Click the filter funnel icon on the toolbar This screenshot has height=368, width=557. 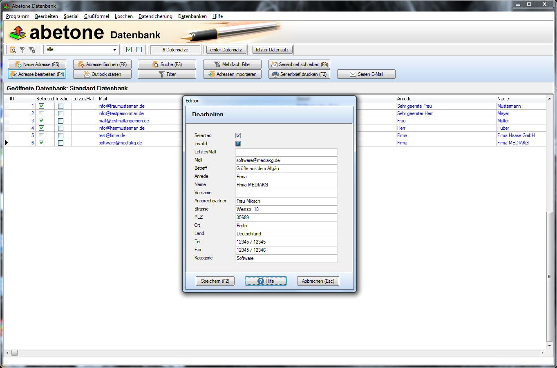pyautogui.click(x=22, y=49)
